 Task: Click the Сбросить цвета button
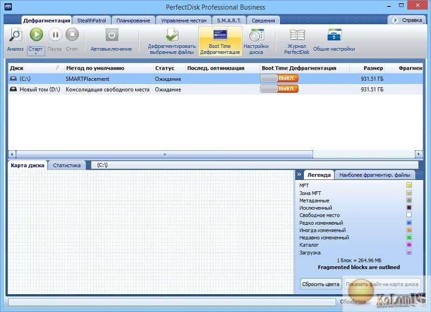(x=321, y=284)
